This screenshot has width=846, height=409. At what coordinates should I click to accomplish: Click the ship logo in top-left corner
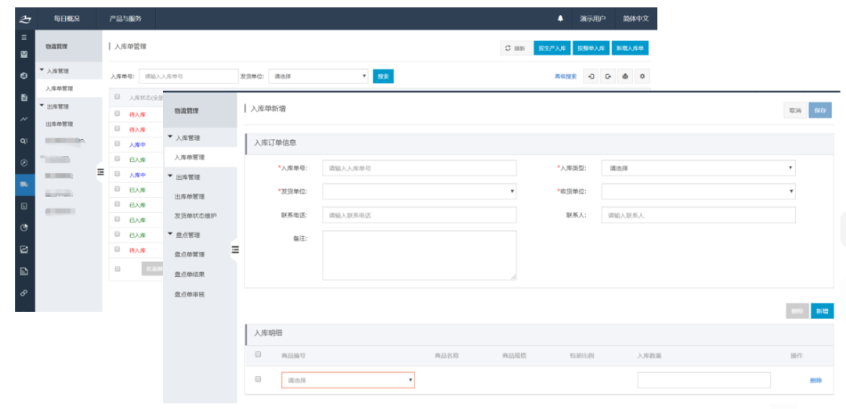pos(24,19)
